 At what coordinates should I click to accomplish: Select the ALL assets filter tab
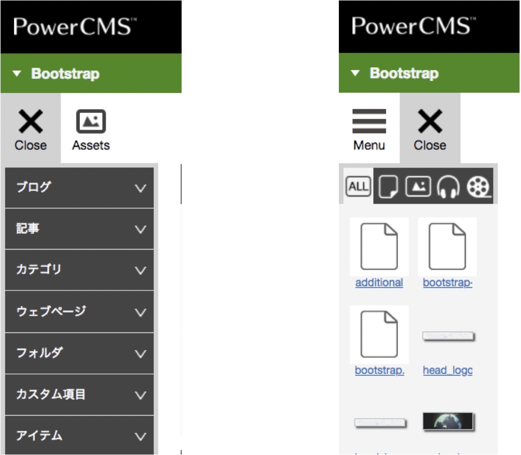(358, 187)
